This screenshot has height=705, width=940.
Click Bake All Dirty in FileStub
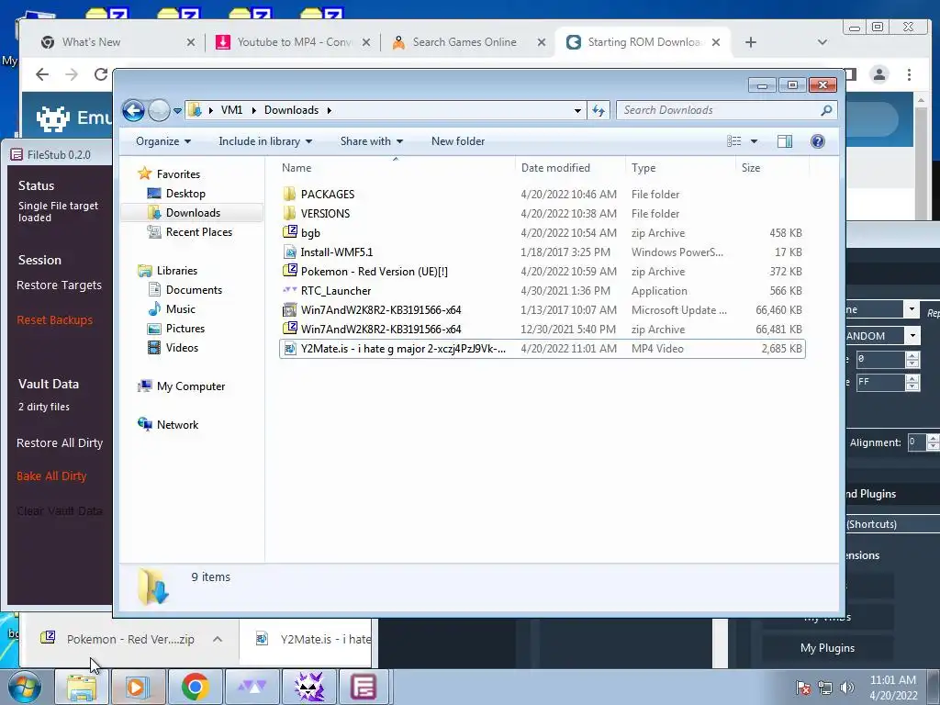point(51,476)
